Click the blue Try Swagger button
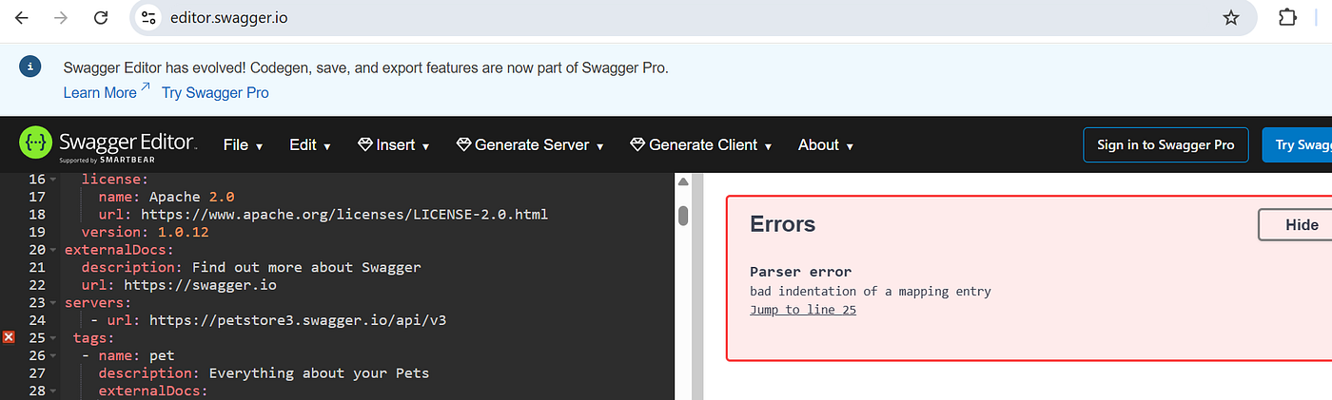This screenshot has width=1332, height=400. [1297, 144]
